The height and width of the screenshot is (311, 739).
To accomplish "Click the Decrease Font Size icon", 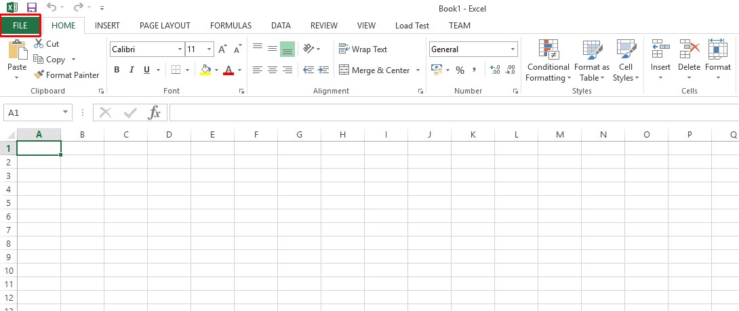I will click(x=237, y=49).
